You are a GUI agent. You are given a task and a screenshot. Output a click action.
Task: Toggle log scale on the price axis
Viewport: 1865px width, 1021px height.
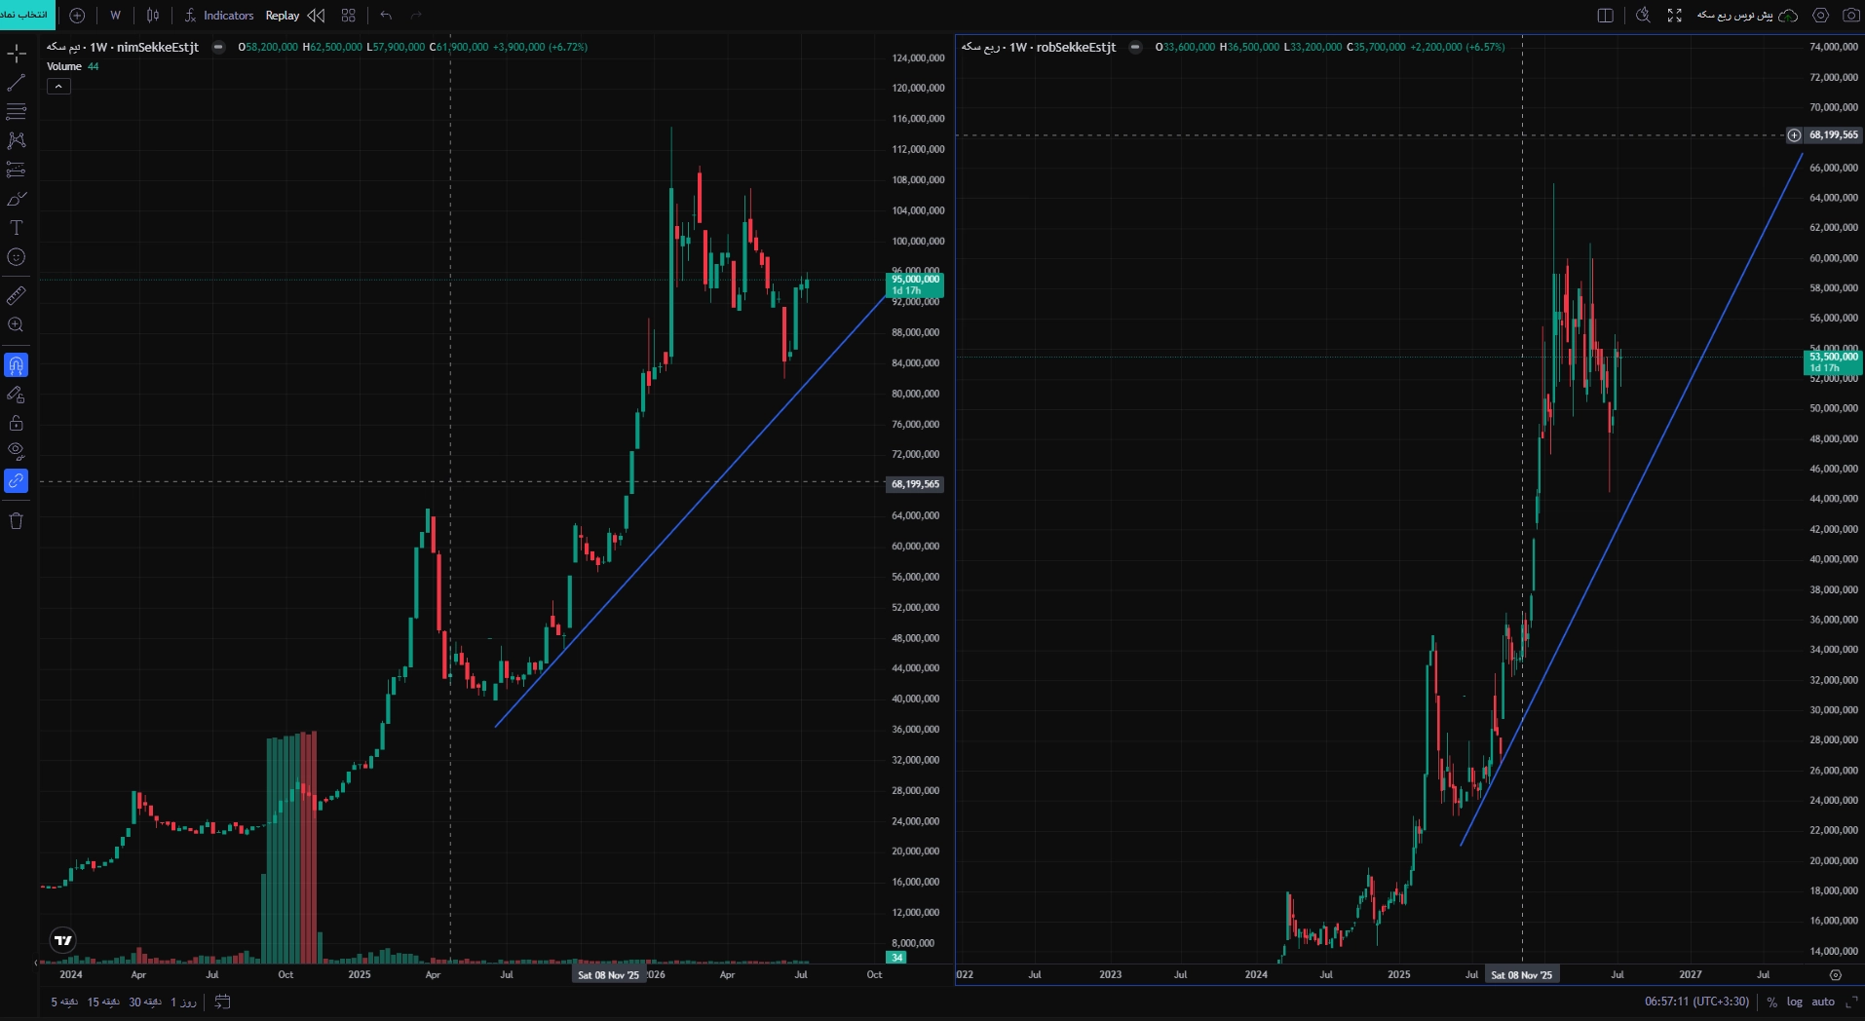(x=1794, y=1002)
